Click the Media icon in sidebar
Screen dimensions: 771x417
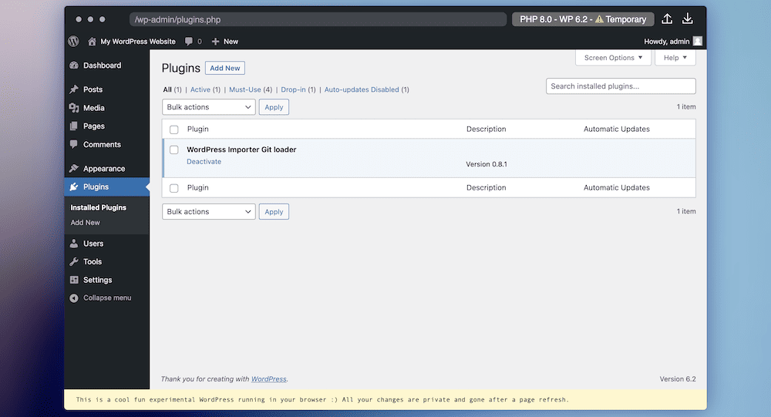74,108
